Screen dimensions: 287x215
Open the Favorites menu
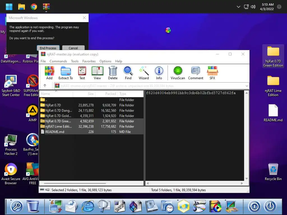[x=89, y=61]
